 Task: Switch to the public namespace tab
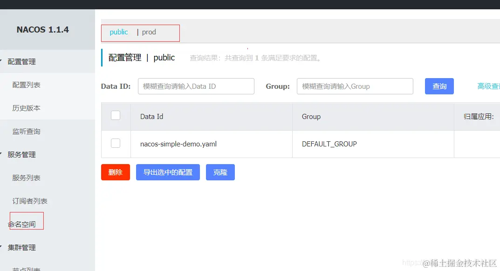[118, 32]
